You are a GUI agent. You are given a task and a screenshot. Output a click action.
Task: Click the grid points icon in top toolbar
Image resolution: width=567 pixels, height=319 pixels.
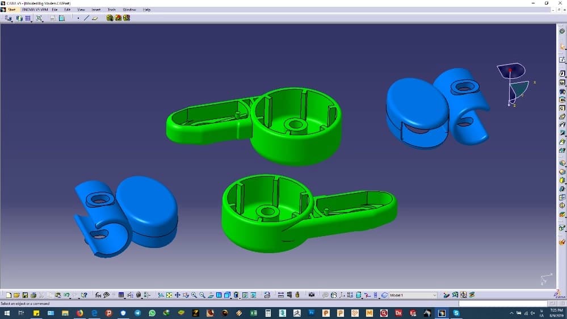tap(28, 18)
